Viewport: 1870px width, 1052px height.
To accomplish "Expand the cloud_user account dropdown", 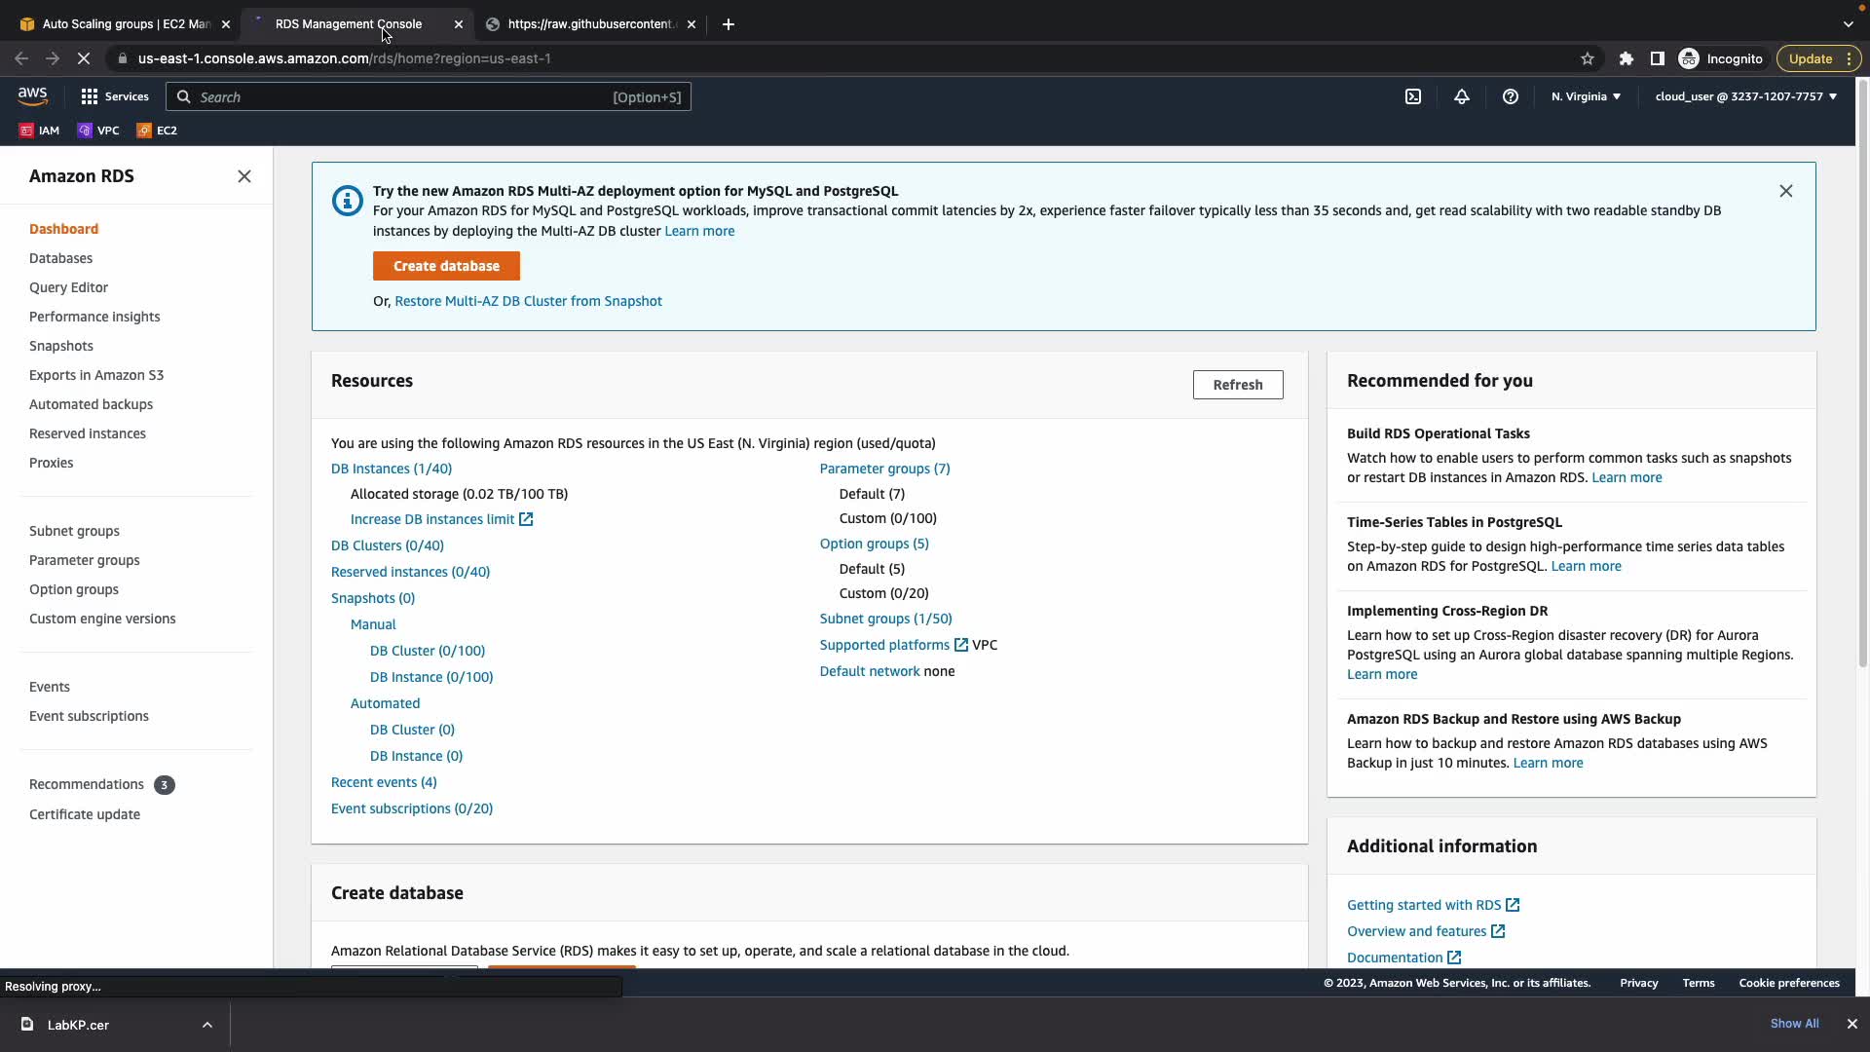I will 1745,96.
